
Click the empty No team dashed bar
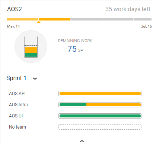(x=100, y=127)
